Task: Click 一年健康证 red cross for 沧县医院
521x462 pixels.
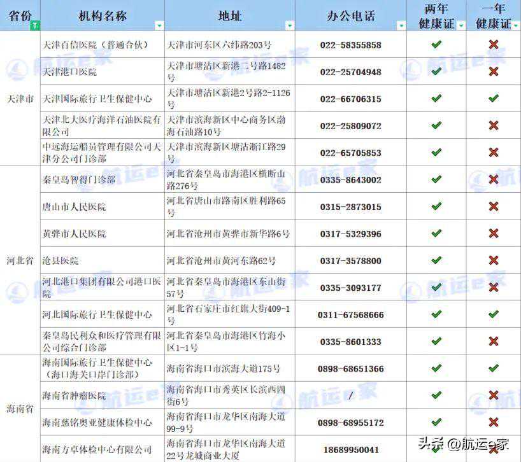Action: tap(493, 260)
